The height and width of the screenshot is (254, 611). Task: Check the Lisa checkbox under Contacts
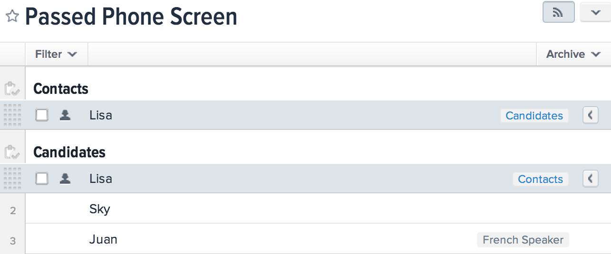coord(42,115)
